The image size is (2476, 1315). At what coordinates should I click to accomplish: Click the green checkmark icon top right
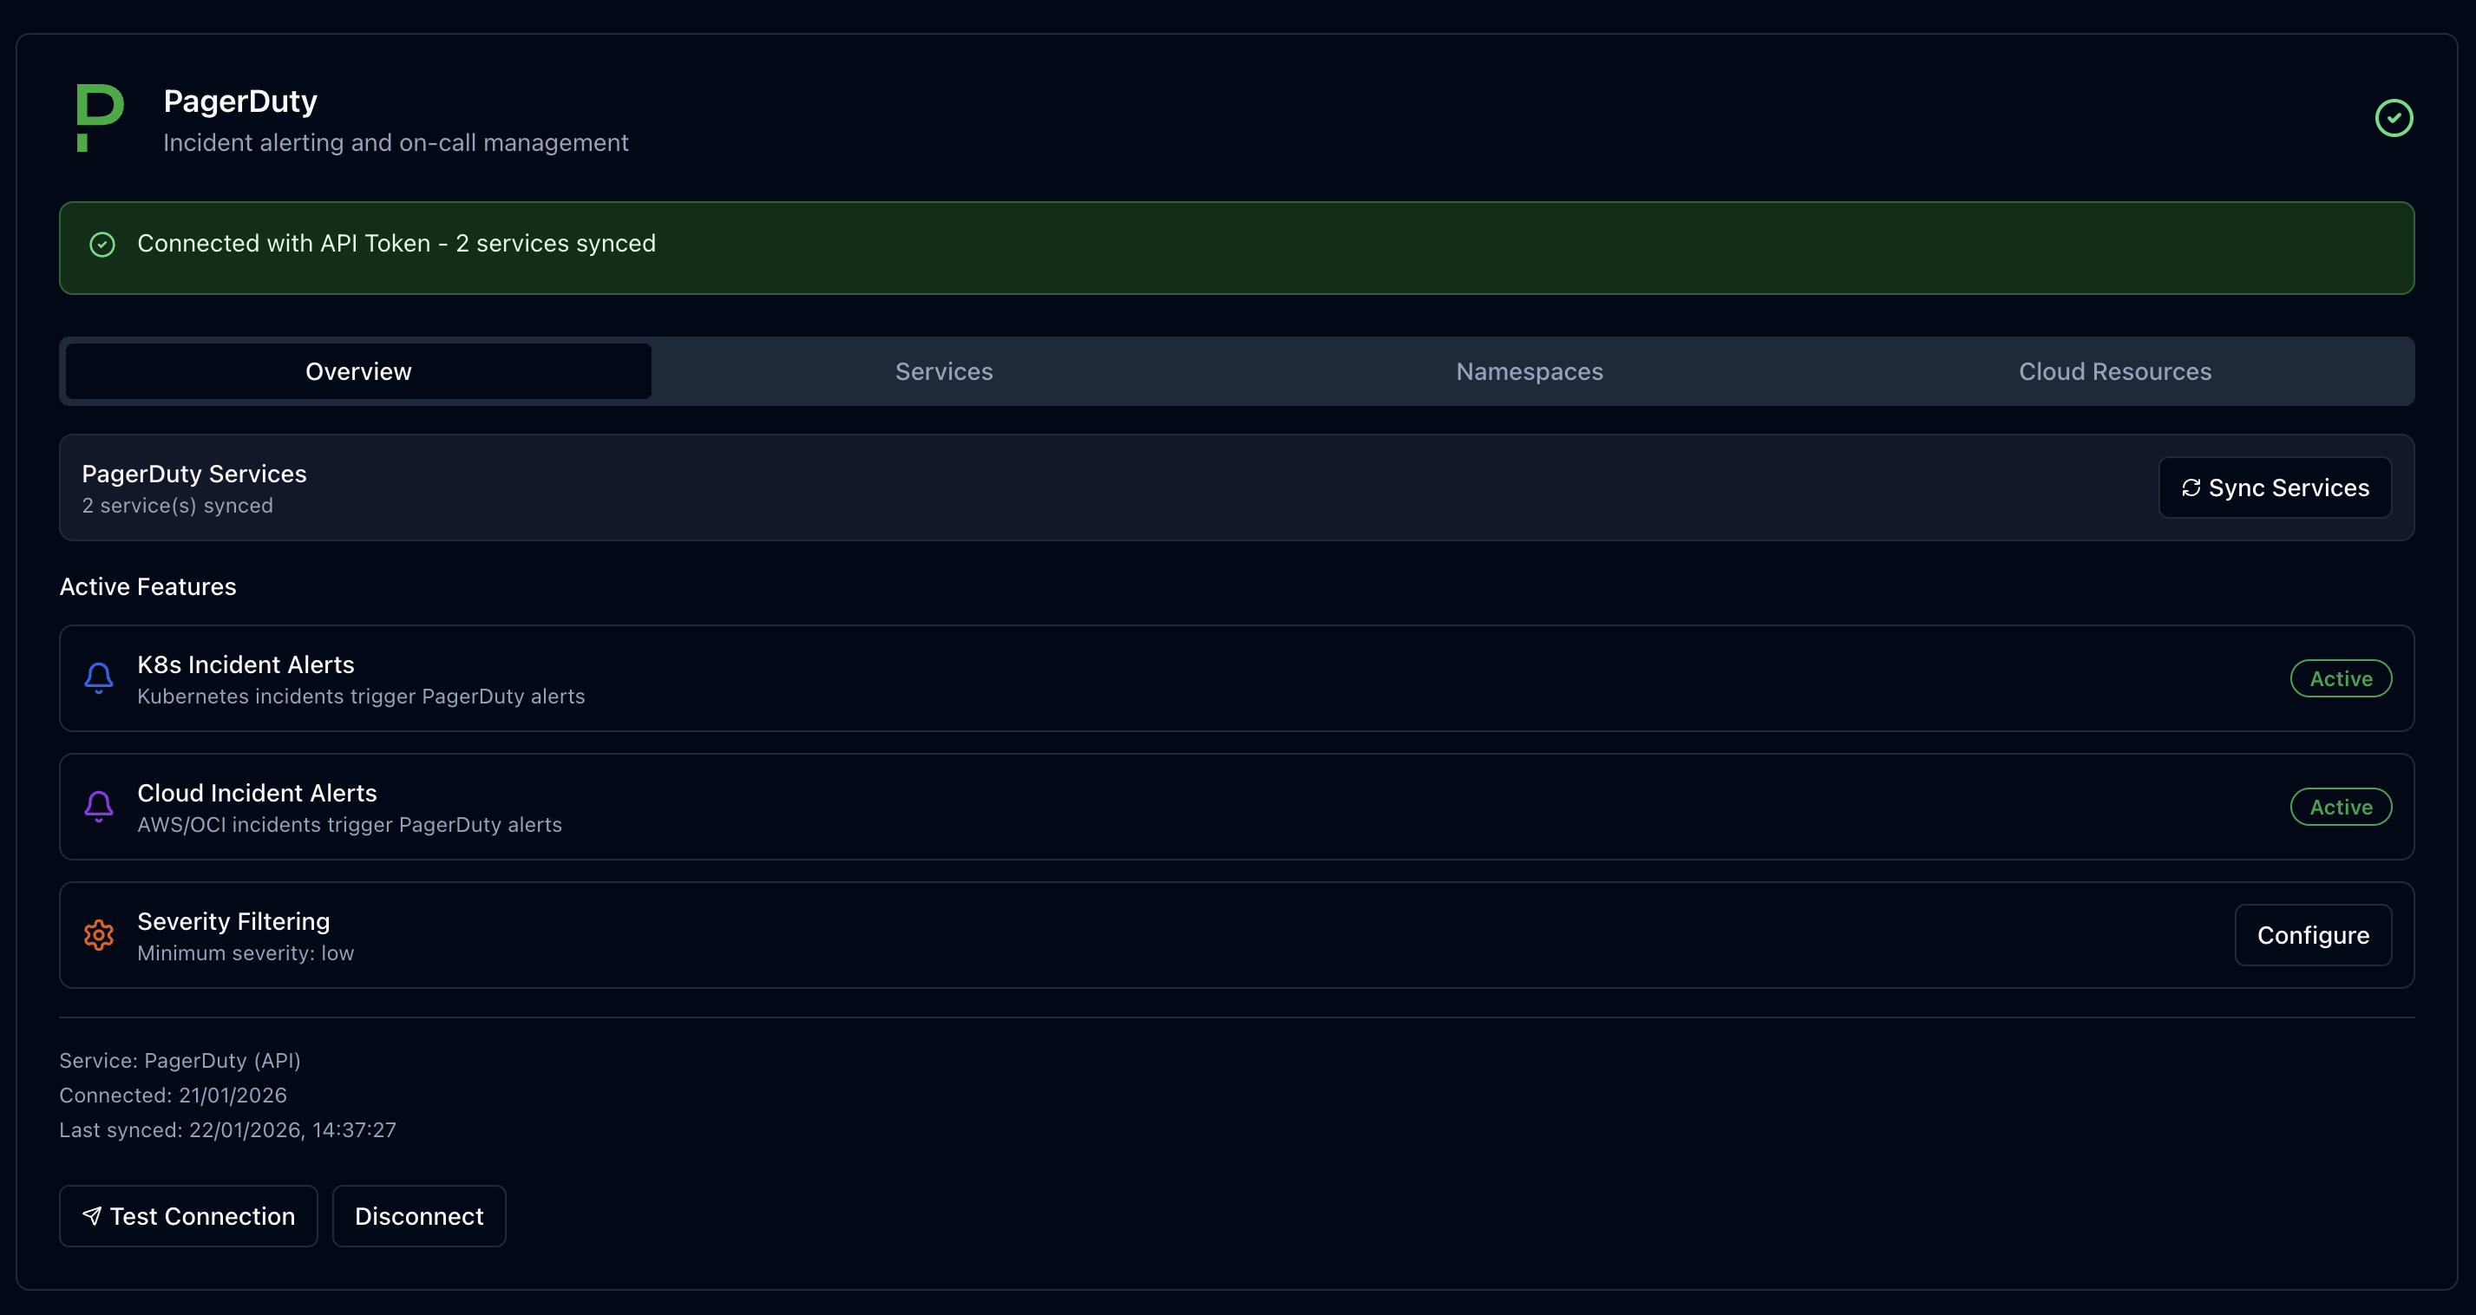[2394, 118]
